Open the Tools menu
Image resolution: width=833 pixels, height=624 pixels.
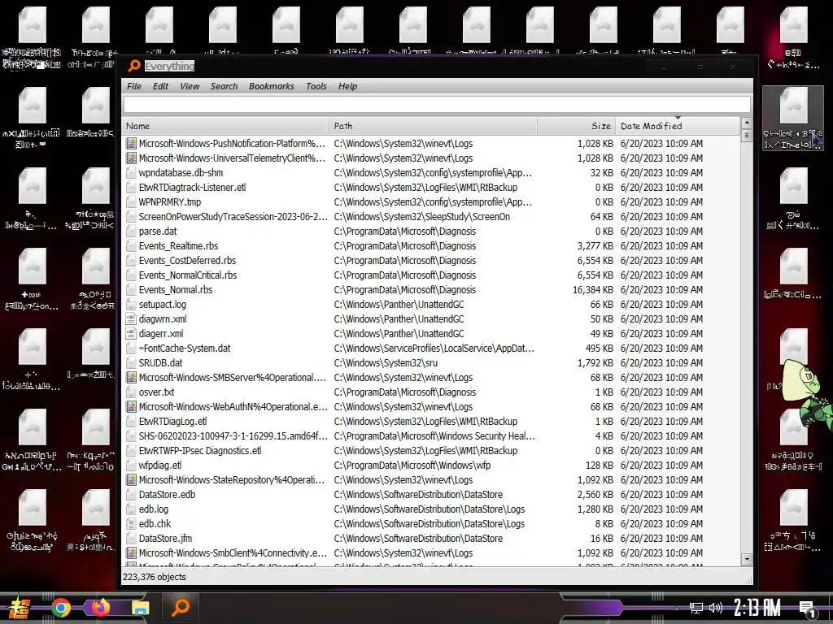click(x=316, y=86)
